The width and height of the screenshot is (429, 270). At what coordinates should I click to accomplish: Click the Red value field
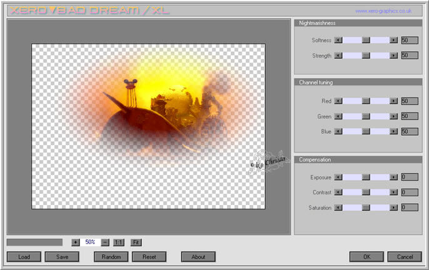410,101
